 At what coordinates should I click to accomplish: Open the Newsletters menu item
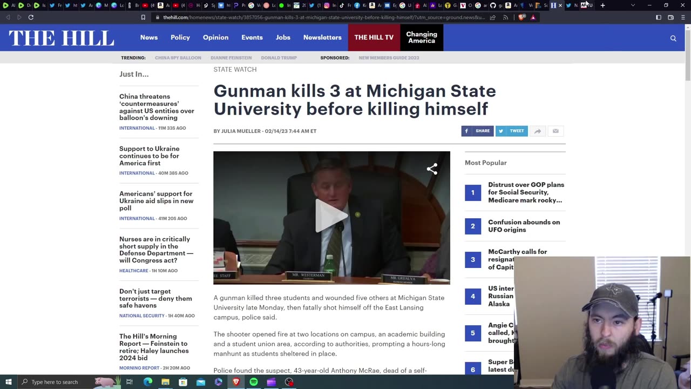(322, 37)
